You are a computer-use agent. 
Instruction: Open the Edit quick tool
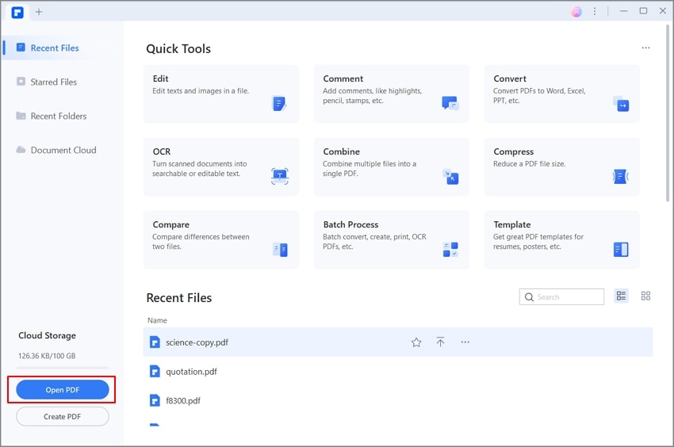[221, 94]
